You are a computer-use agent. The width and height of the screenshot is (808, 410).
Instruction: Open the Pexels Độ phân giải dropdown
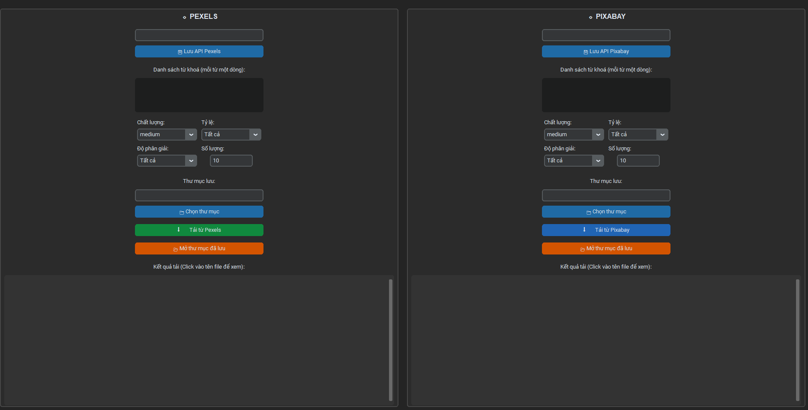(x=167, y=161)
